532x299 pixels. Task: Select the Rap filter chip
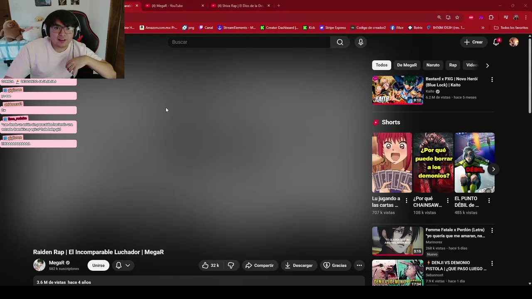pos(453,65)
